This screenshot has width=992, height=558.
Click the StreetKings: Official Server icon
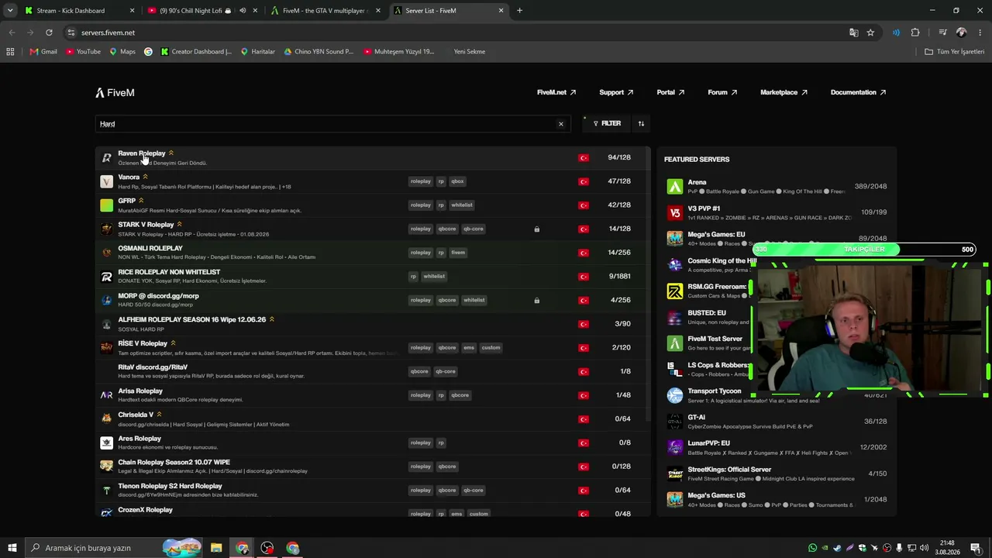pos(675,474)
